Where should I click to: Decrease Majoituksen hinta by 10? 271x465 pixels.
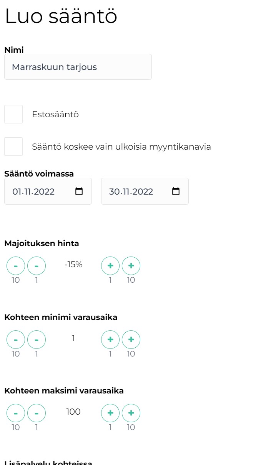pyautogui.click(x=16, y=266)
